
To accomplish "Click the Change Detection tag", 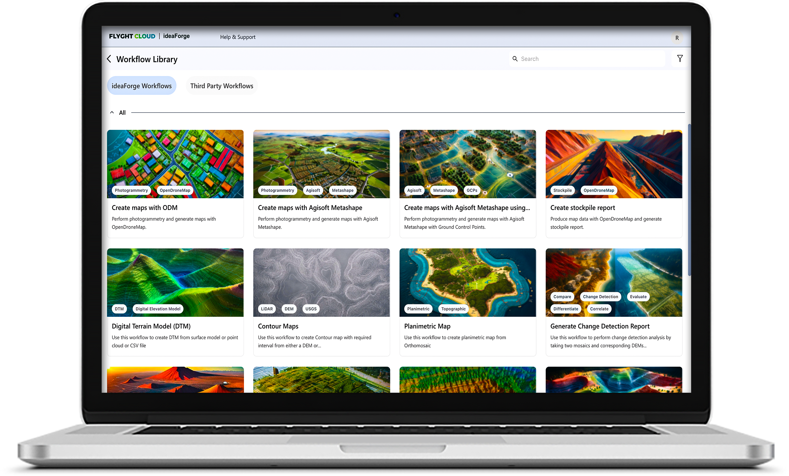I will pos(600,297).
